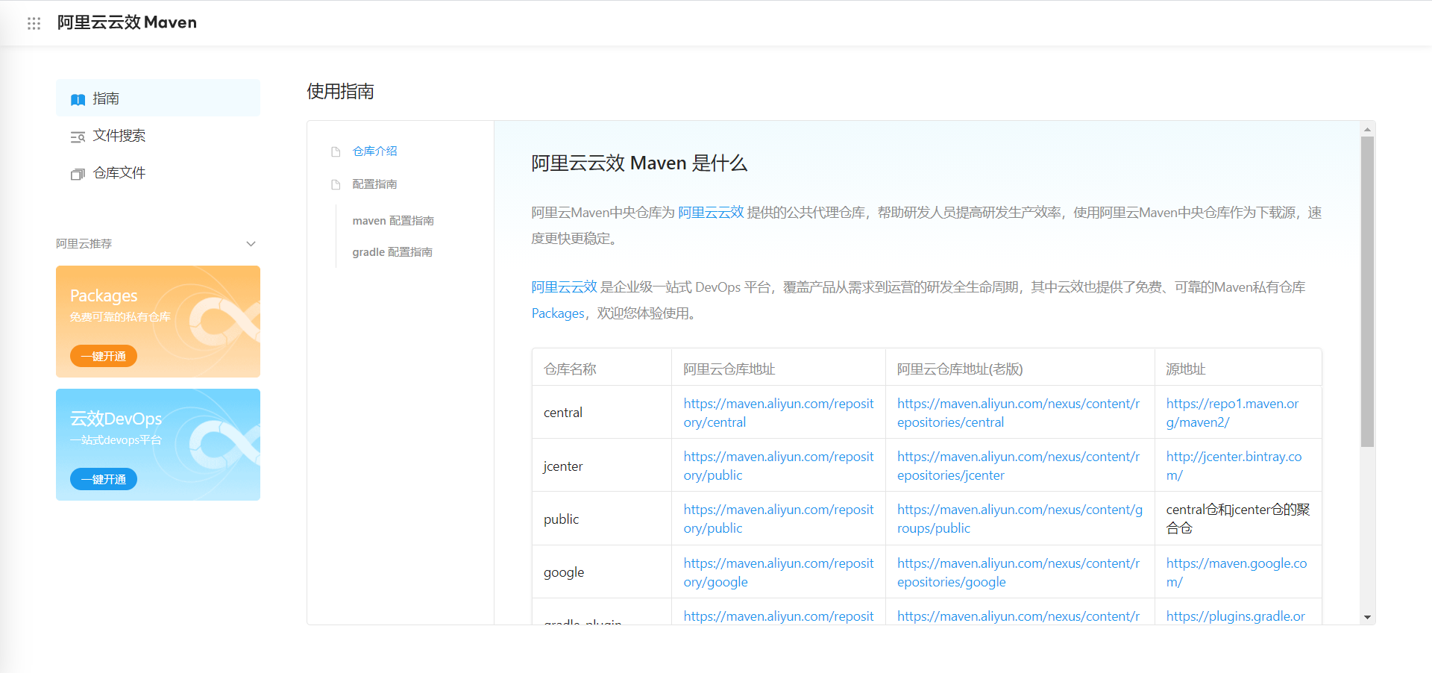The width and height of the screenshot is (1432, 673).
Task: Click the 使用指南 page heading
Action: pos(340,91)
